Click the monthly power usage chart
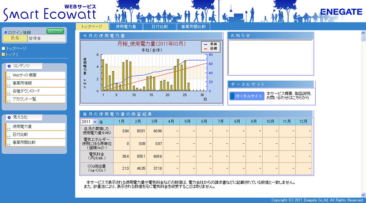This screenshot has height=203, width=366. tap(151, 72)
